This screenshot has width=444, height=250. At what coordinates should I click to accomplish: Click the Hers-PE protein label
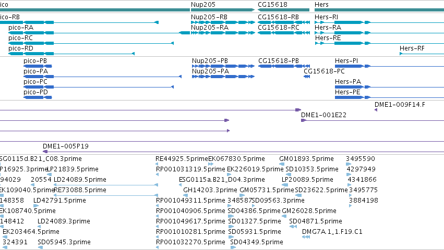coord(347,92)
